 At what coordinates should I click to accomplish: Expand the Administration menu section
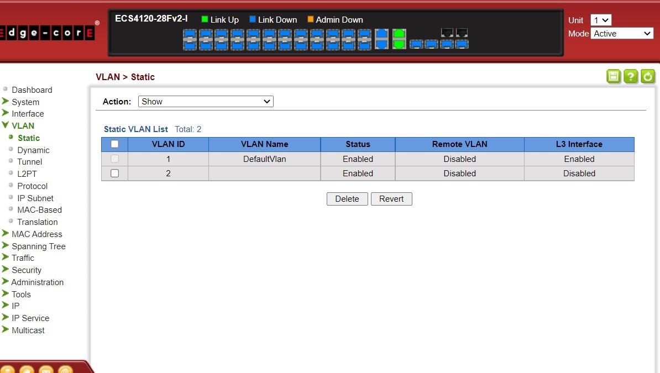click(x=38, y=282)
